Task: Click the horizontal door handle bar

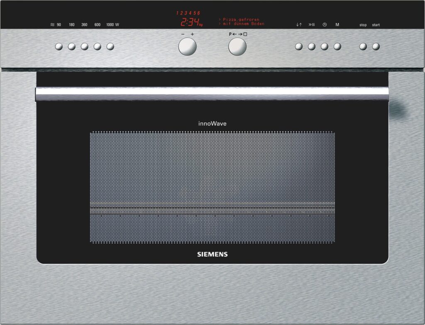Action: 212,94
